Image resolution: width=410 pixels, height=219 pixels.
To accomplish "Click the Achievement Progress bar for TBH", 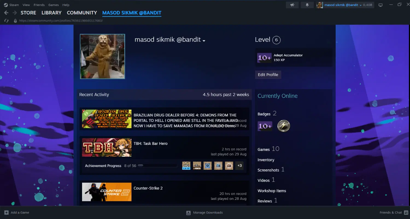I will tap(157, 166).
